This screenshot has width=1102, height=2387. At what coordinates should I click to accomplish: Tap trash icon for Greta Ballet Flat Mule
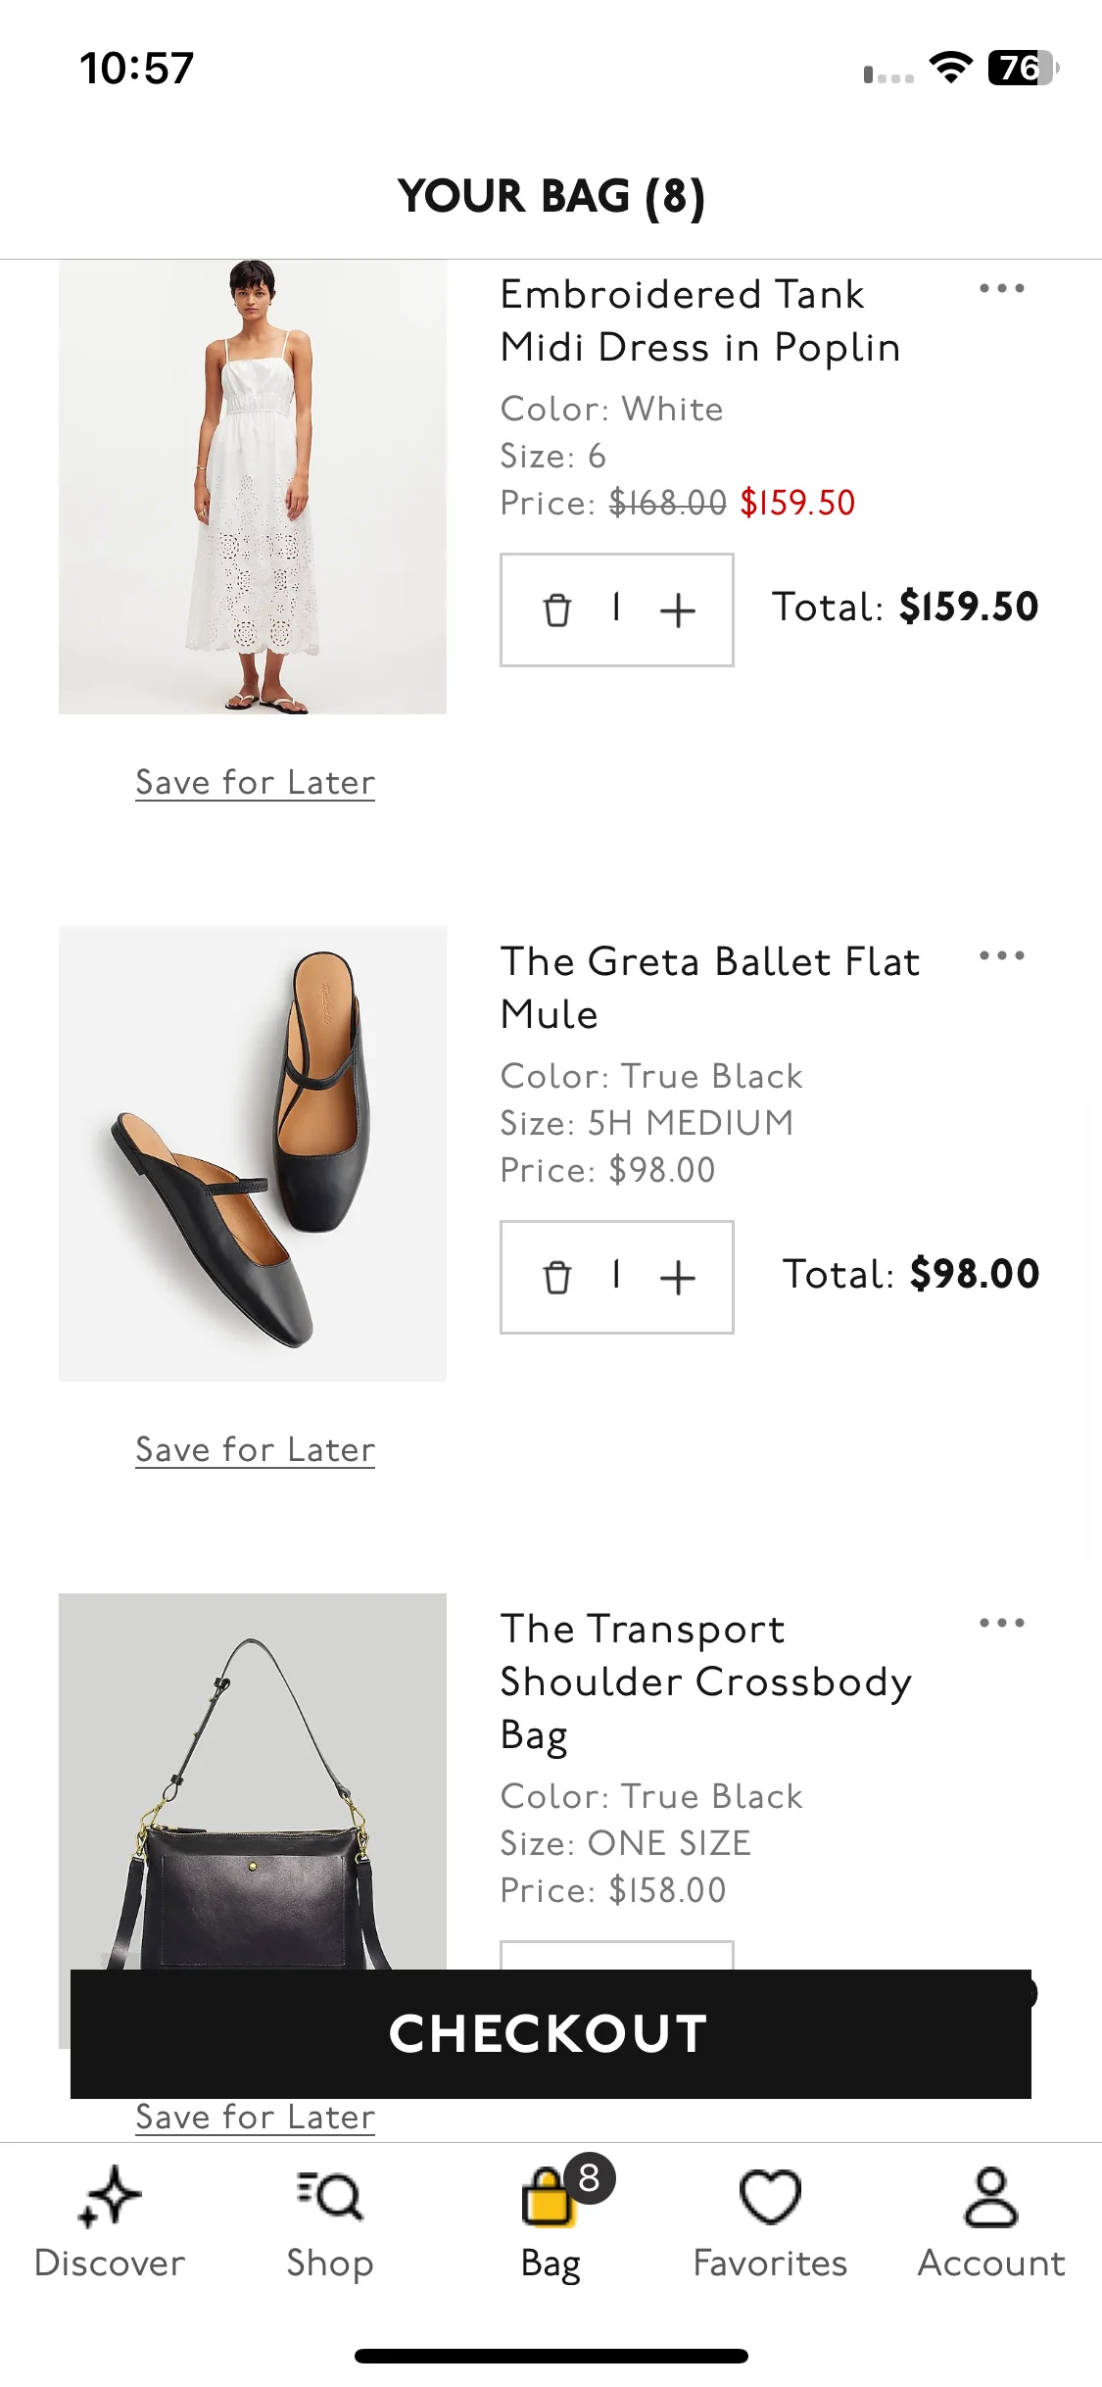point(556,1277)
